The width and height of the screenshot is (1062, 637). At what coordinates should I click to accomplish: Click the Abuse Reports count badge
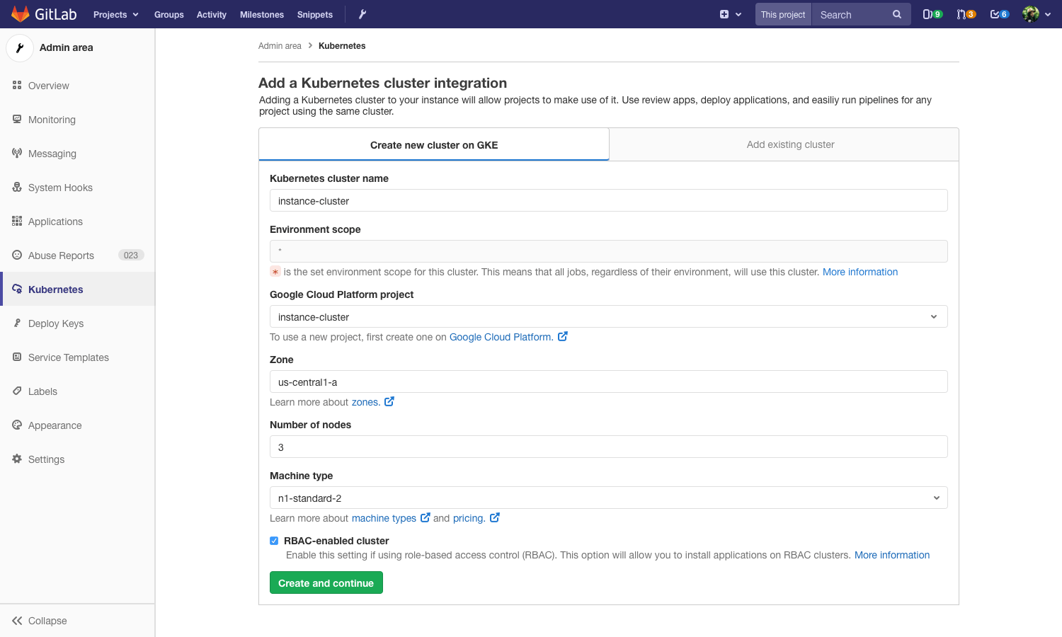pos(130,255)
